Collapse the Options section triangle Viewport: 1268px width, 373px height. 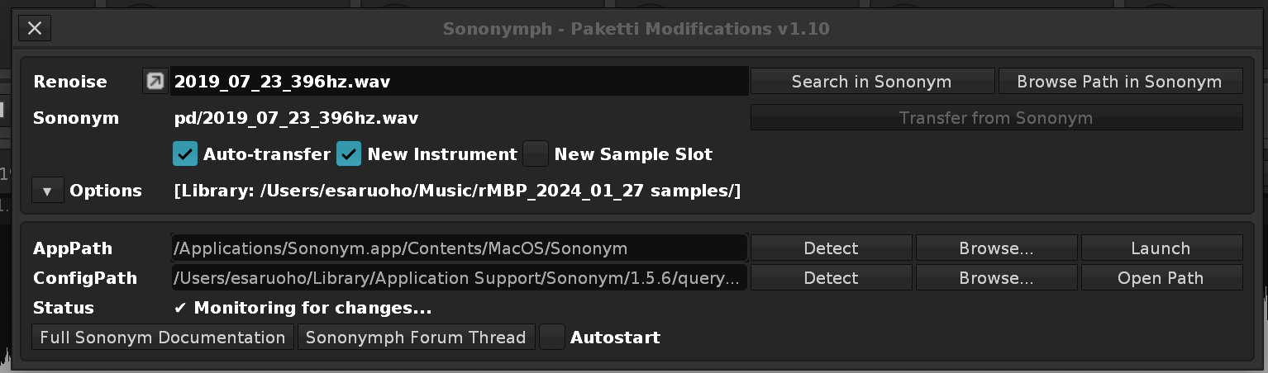[x=47, y=191]
